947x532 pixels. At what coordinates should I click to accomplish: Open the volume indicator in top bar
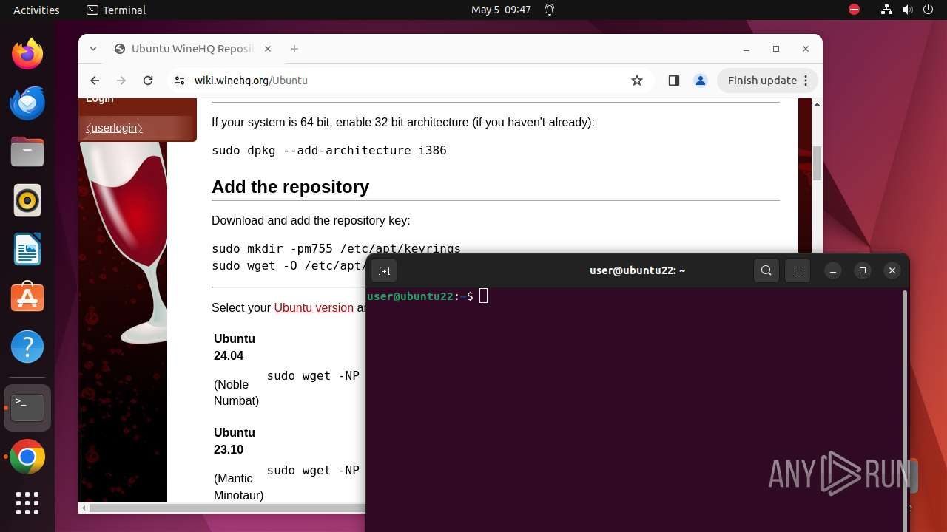point(907,10)
